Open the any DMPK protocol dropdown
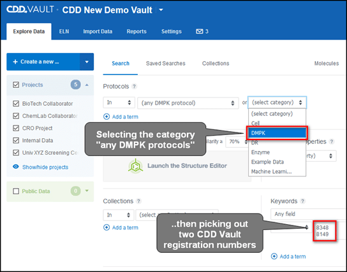This screenshot has height=272, width=347. [188, 103]
